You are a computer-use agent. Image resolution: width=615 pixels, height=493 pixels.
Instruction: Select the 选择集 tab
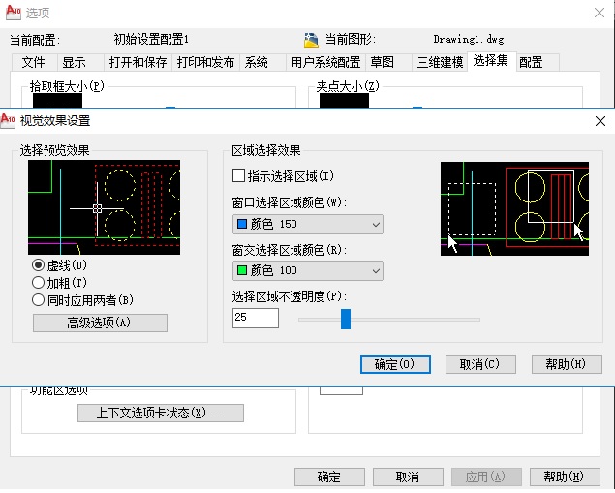click(491, 61)
